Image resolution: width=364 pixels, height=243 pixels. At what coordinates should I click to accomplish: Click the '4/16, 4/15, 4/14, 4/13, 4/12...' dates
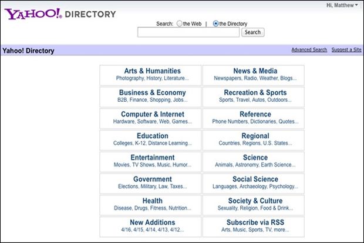click(x=153, y=229)
